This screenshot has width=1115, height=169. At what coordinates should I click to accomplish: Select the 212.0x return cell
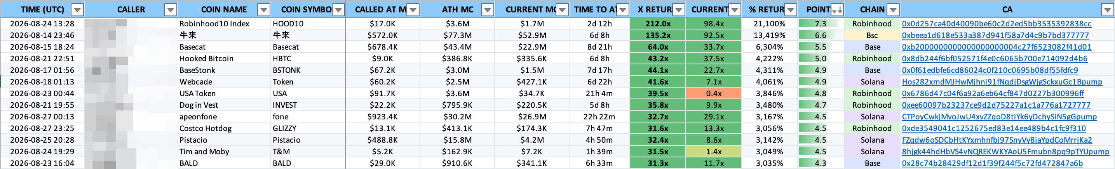[658, 24]
